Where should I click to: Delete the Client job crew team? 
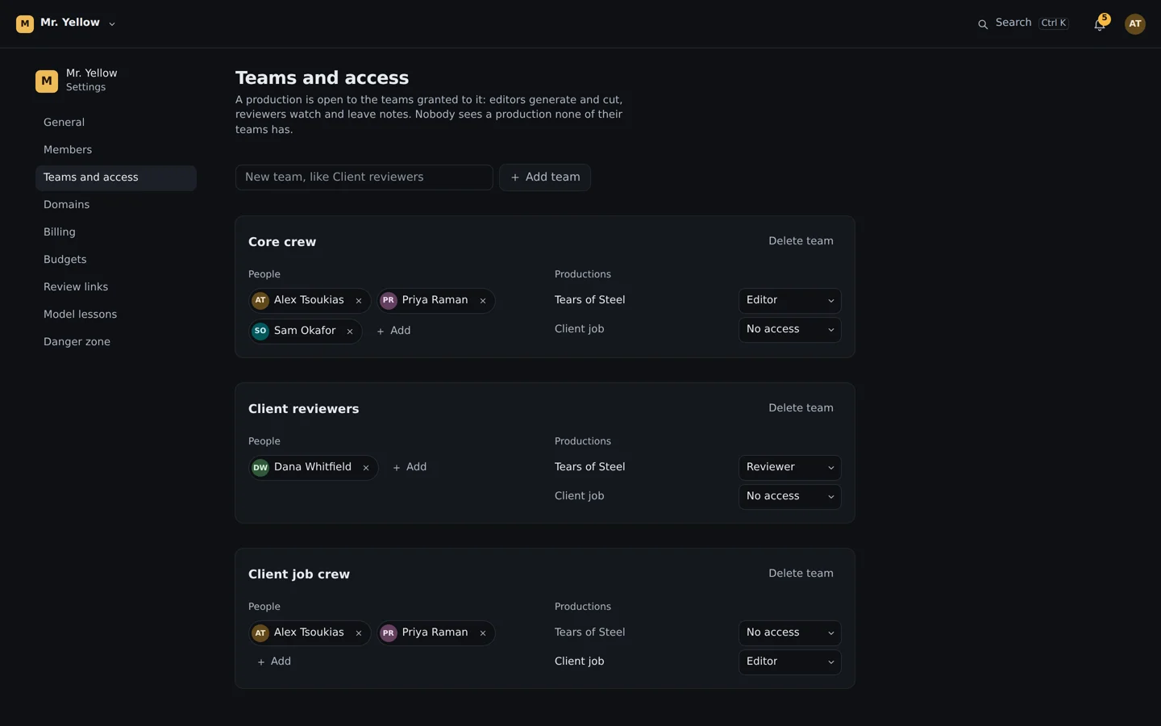tap(801, 574)
